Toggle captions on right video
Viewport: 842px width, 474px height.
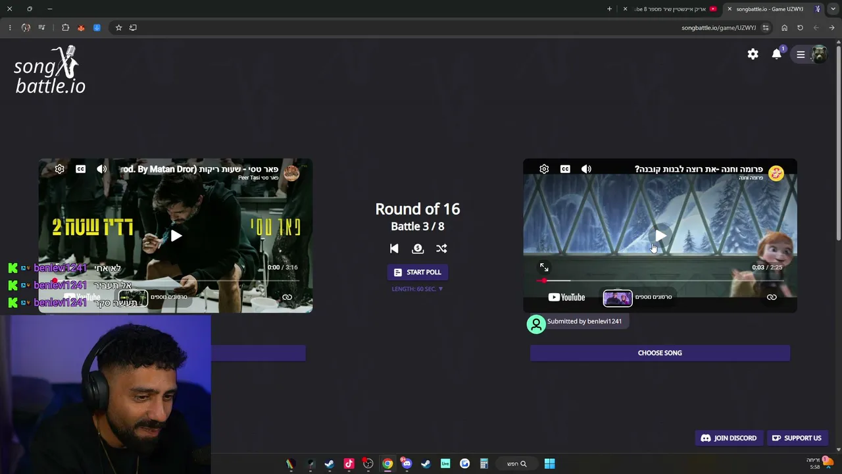(565, 169)
